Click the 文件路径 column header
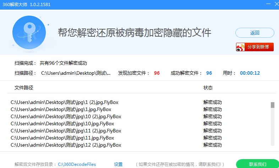 pyautogui.click(x=24, y=88)
